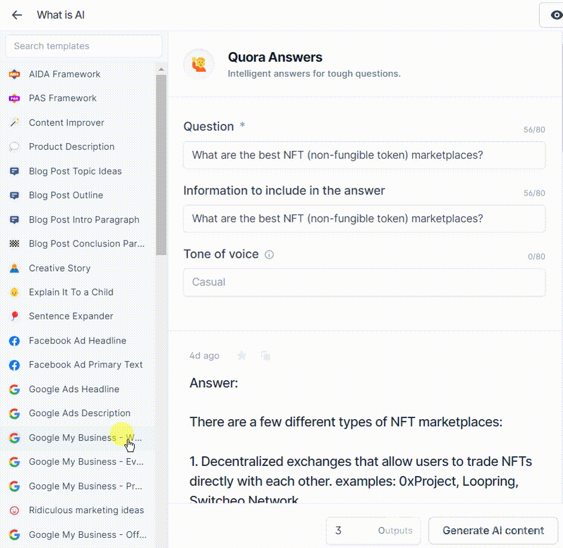Click the Product Description speech bubble icon
The height and width of the screenshot is (548, 563).
[x=14, y=147]
